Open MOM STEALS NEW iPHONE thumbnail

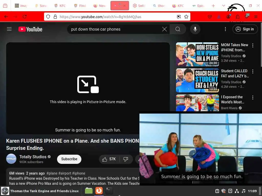coord(198,54)
